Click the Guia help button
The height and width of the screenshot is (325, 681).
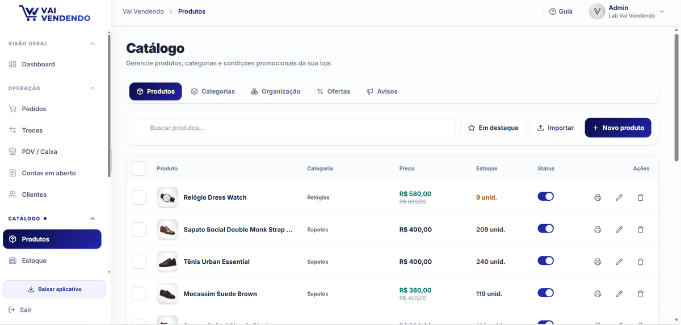tap(561, 11)
